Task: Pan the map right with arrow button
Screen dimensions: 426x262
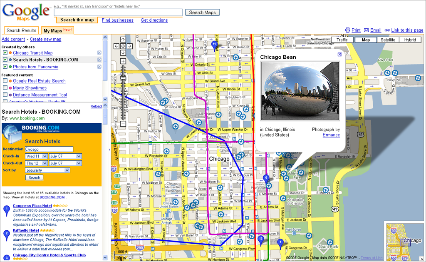Action: point(130,46)
